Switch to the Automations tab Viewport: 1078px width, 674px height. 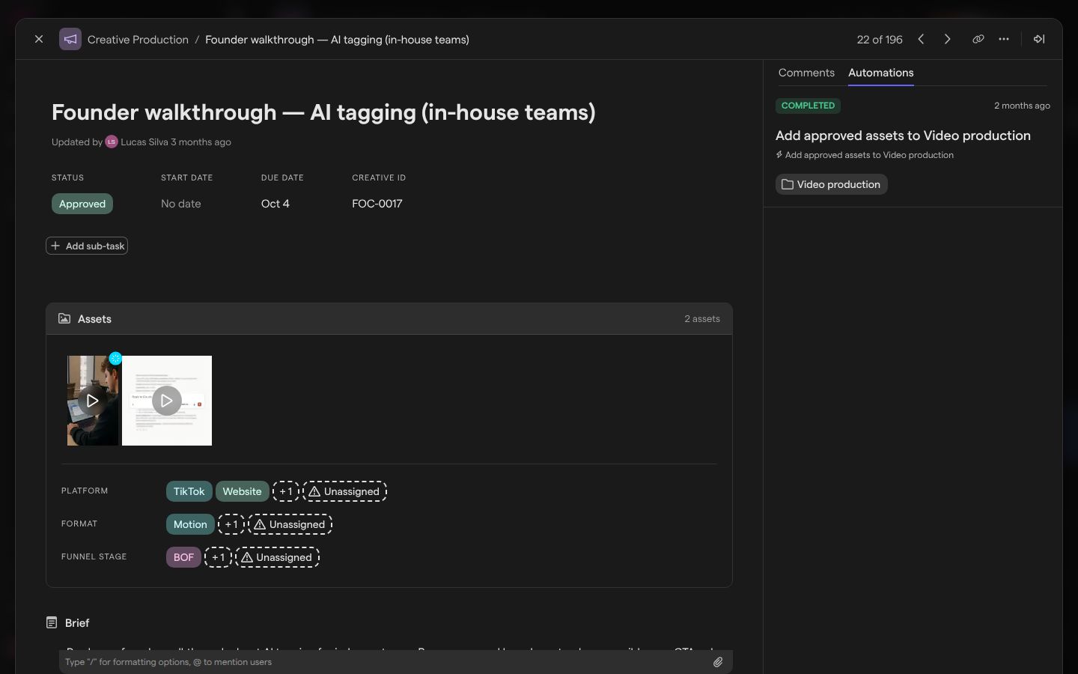pyautogui.click(x=881, y=73)
